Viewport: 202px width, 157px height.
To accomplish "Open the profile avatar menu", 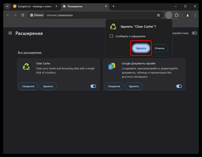I will point(187,15).
